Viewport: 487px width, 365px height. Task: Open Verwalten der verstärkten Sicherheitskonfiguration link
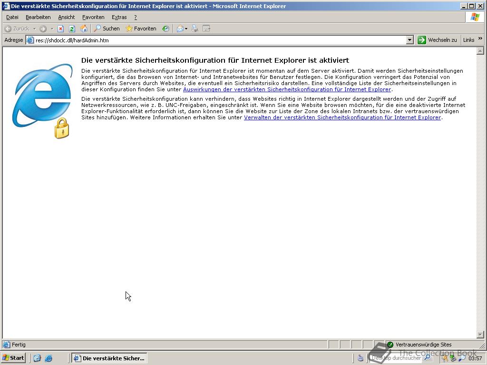342,117
